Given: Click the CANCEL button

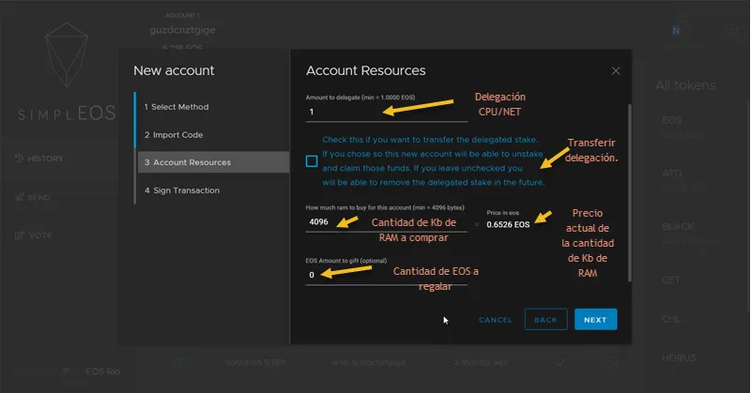Looking at the screenshot, I should [x=496, y=320].
